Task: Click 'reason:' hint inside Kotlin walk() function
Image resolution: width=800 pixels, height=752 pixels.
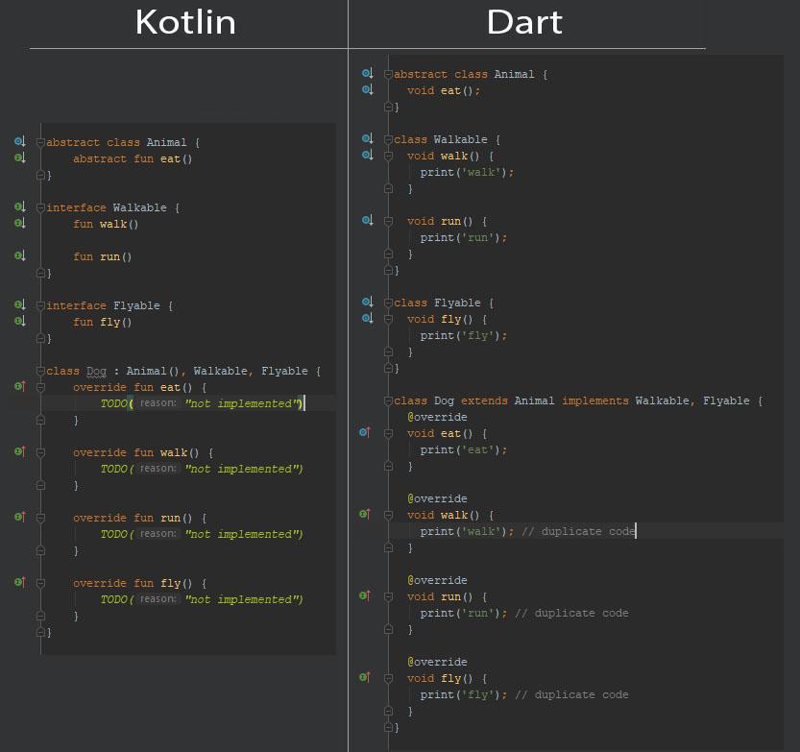Action: point(158,469)
